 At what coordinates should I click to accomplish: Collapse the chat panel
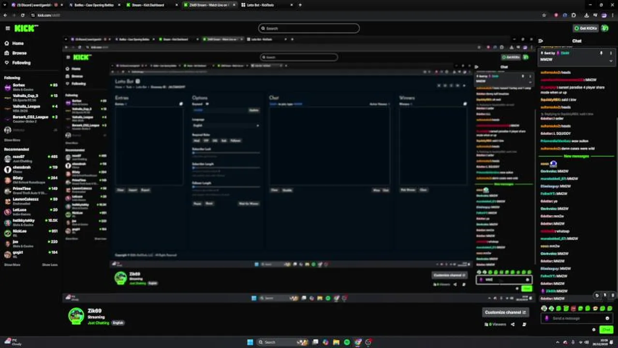coord(541,41)
